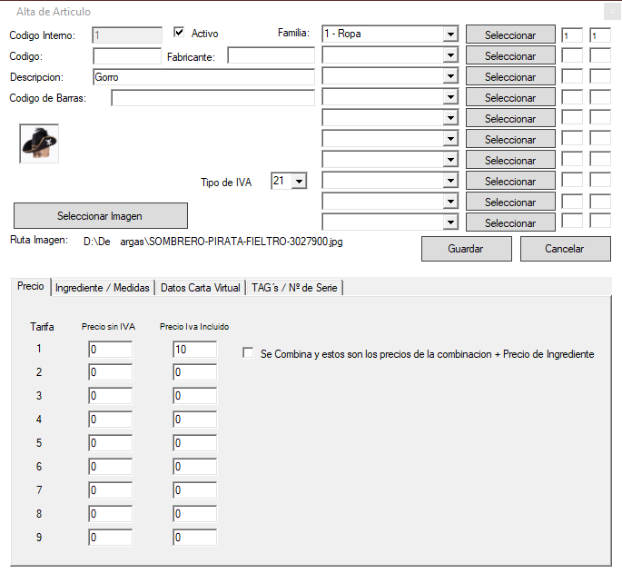This screenshot has height=583, width=622.
Task: Click the first small box next to Familia Seleccionar
Action: pos(572,35)
